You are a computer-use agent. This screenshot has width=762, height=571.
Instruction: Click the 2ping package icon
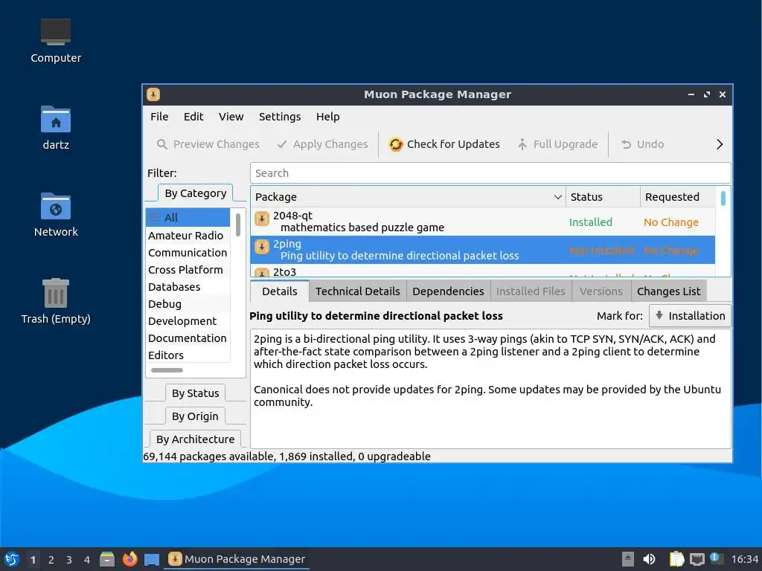point(262,247)
